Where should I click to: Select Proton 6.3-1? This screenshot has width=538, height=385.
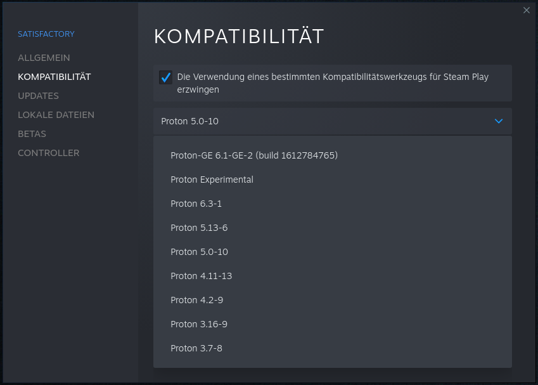coord(196,204)
